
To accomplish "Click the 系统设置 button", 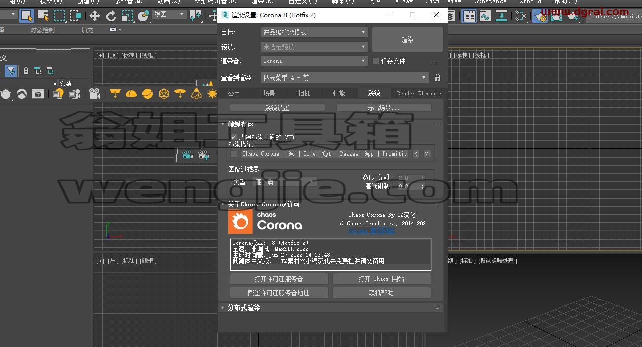I will click(277, 108).
